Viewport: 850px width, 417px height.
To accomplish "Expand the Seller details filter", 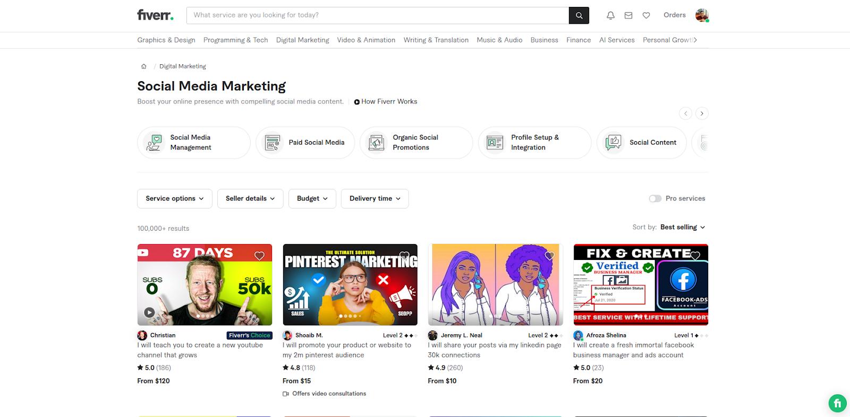I will [250, 198].
